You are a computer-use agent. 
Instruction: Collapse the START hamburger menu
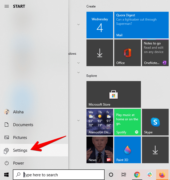coord(7,6)
